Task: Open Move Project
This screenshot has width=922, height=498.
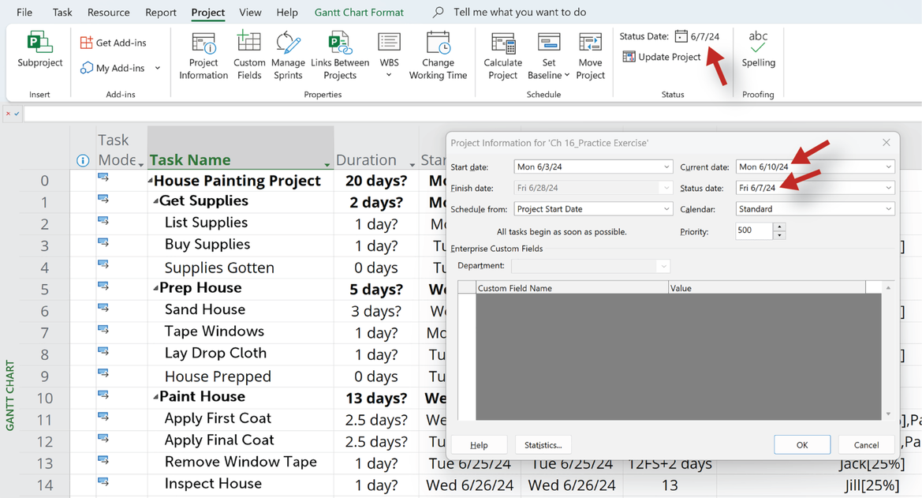Action: (x=591, y=56)
